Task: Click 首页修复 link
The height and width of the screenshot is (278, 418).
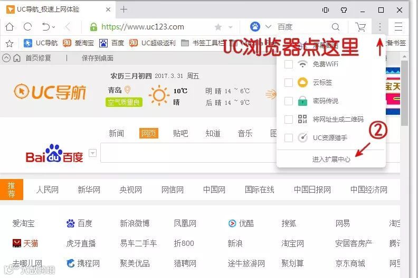Action: pyautogui.click(x=38, y=58)
